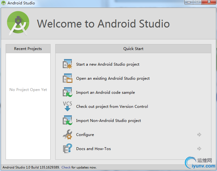Open an existing Android Studio project
The height and width of the screenshot is (171, 217).
pos(113,78)
